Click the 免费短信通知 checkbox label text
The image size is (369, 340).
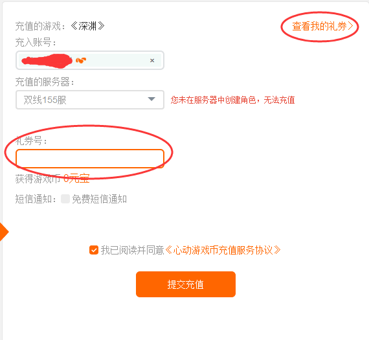99,199
